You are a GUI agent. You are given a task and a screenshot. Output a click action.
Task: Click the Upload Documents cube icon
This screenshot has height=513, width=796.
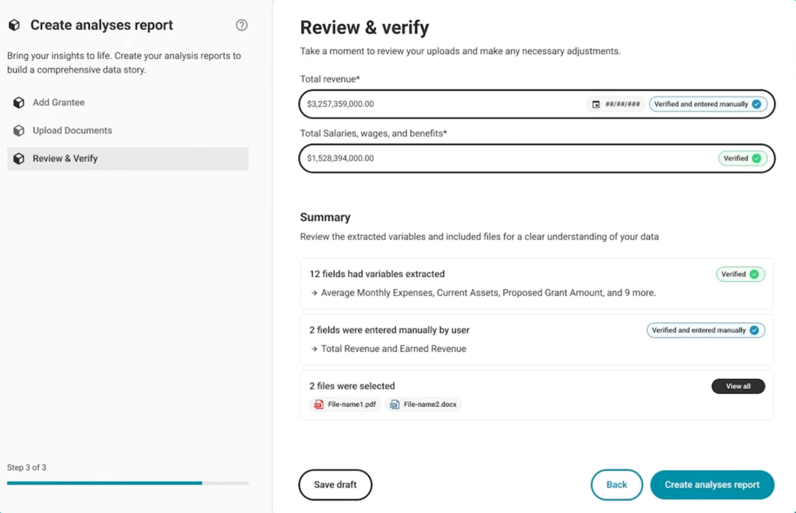click(x=19, y=130)
